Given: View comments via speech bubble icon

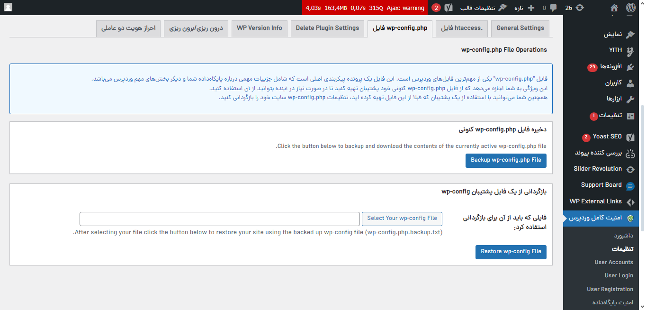Looking at the screenshot, I should click(x=553, y=8).
